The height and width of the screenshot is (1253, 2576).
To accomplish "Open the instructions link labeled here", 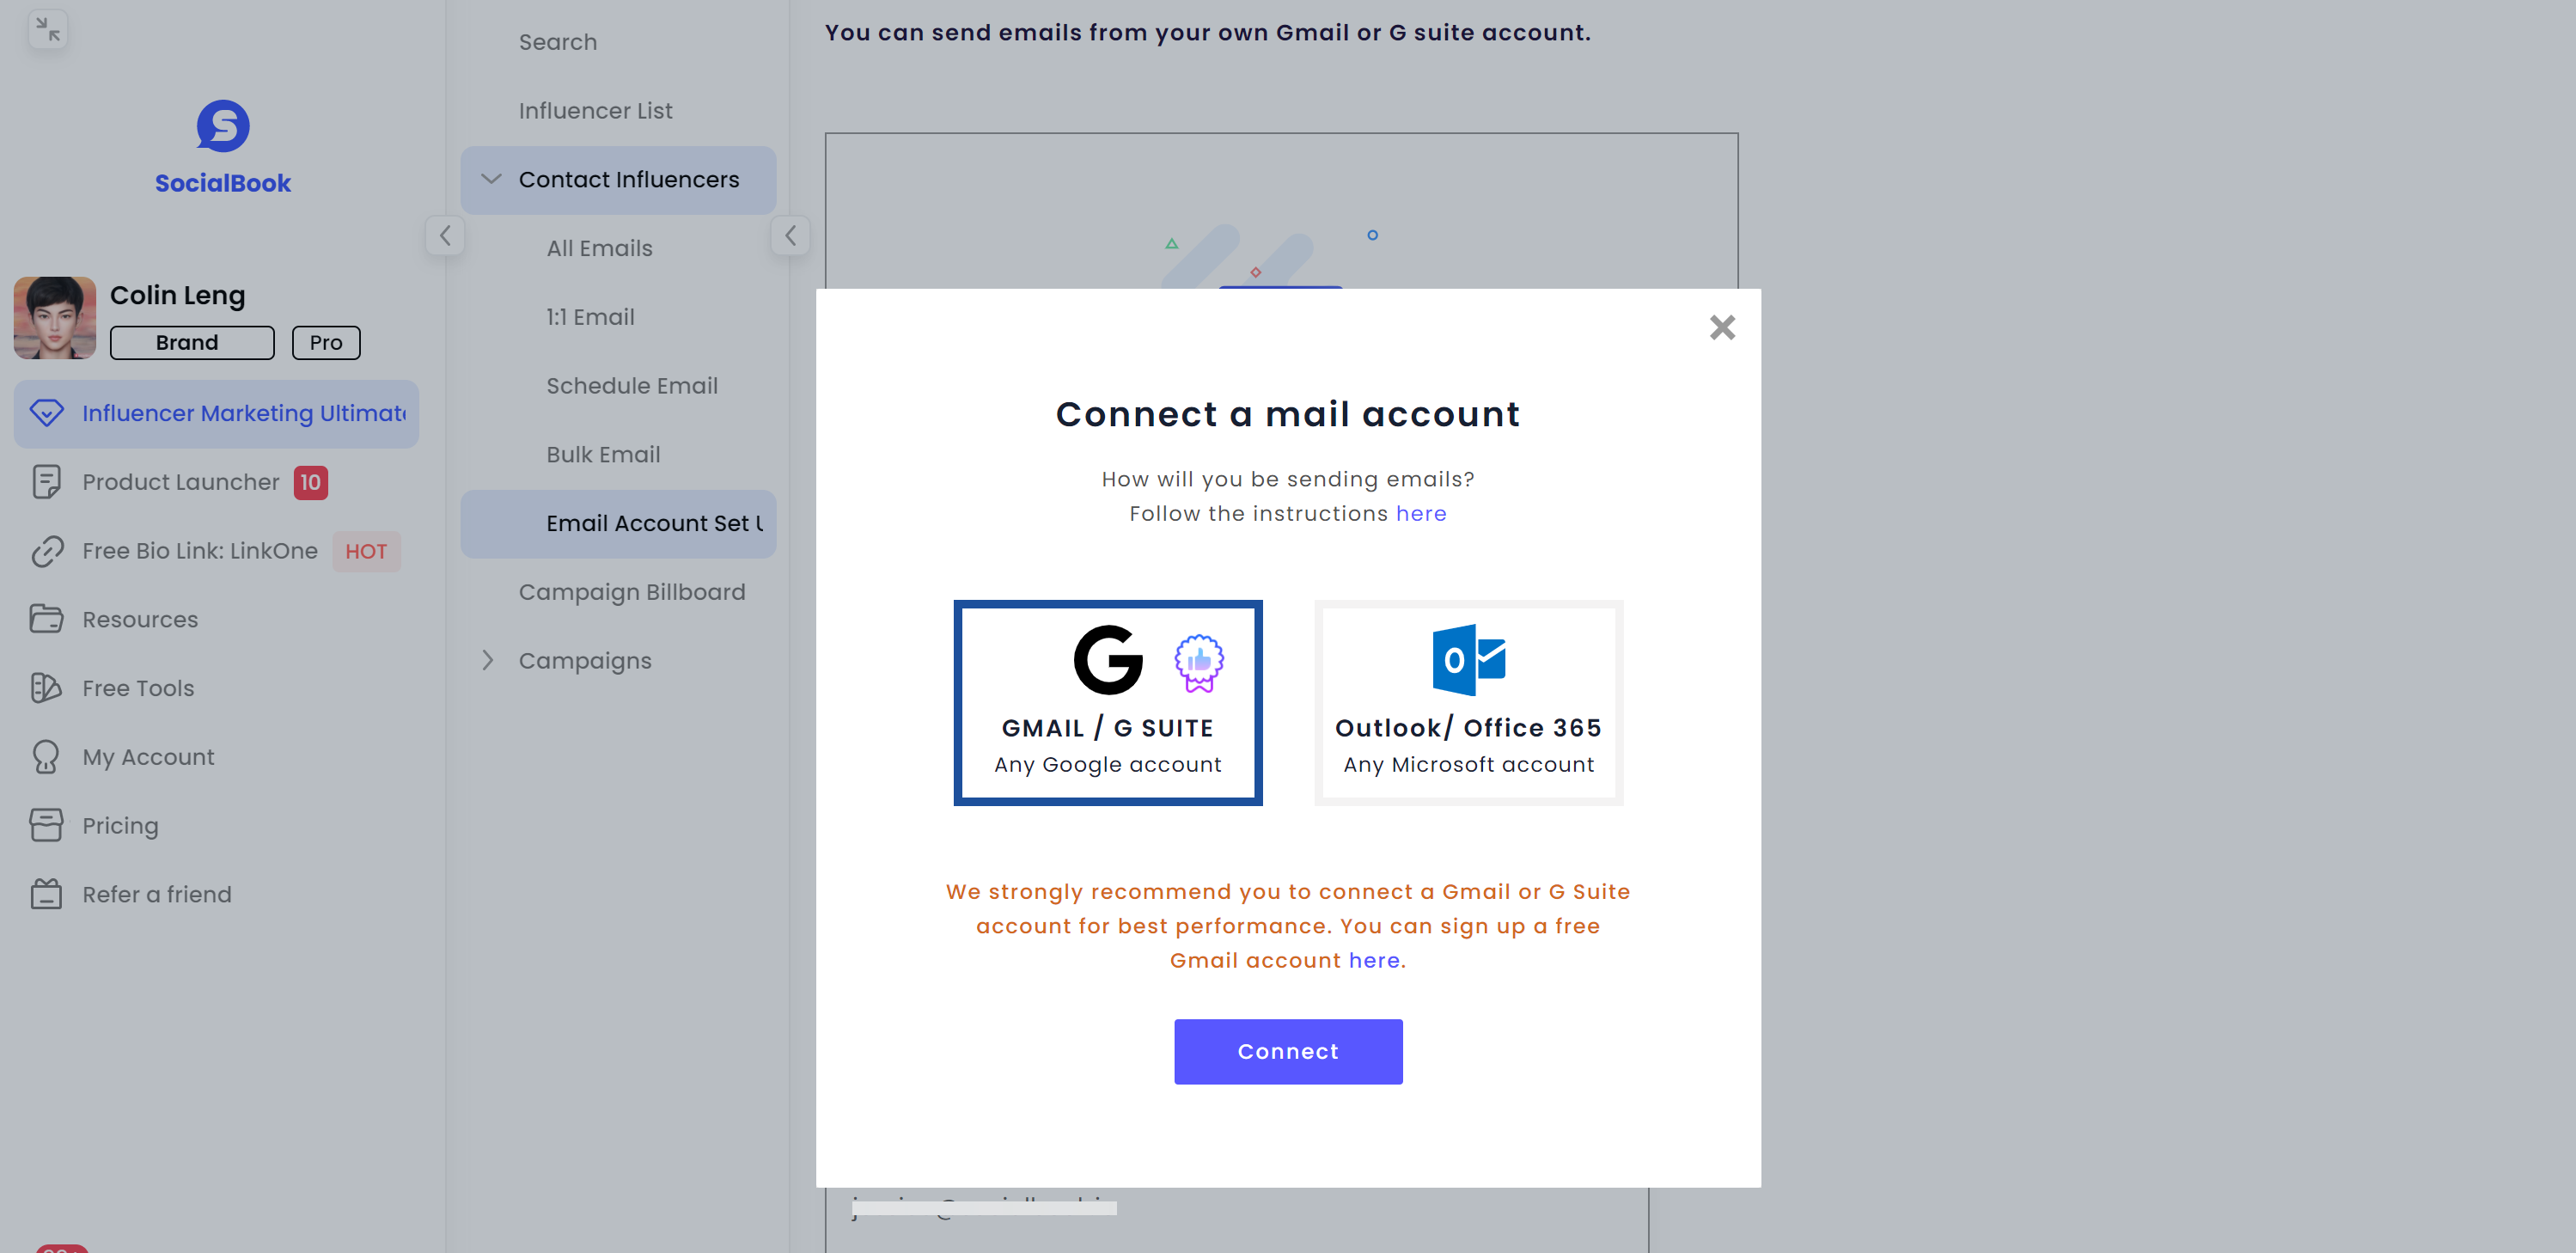I will [1421, 513].
